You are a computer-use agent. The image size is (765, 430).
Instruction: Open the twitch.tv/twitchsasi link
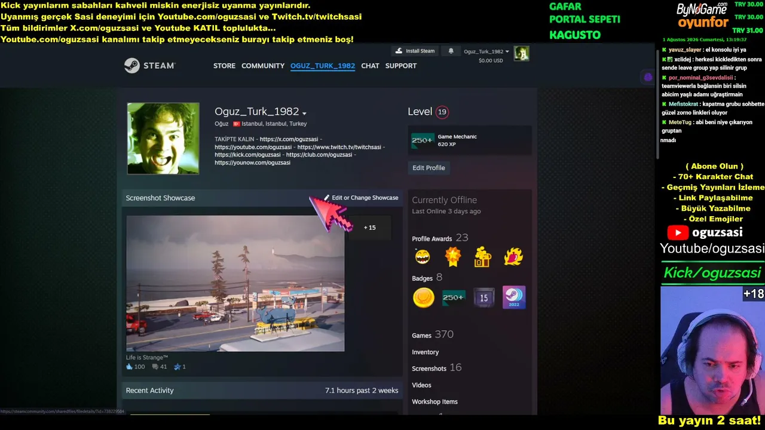tap(339, 147)
